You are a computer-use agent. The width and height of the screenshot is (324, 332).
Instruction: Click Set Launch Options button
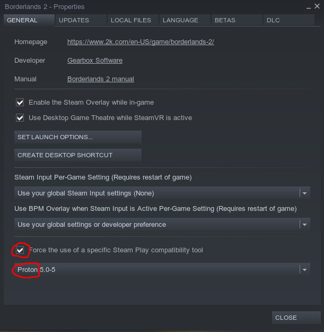click(x=77, y=137)
